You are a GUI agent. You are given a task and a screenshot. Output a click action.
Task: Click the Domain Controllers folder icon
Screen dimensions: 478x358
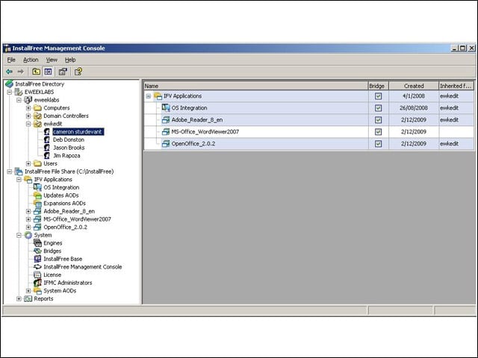[x=37, y=116]
